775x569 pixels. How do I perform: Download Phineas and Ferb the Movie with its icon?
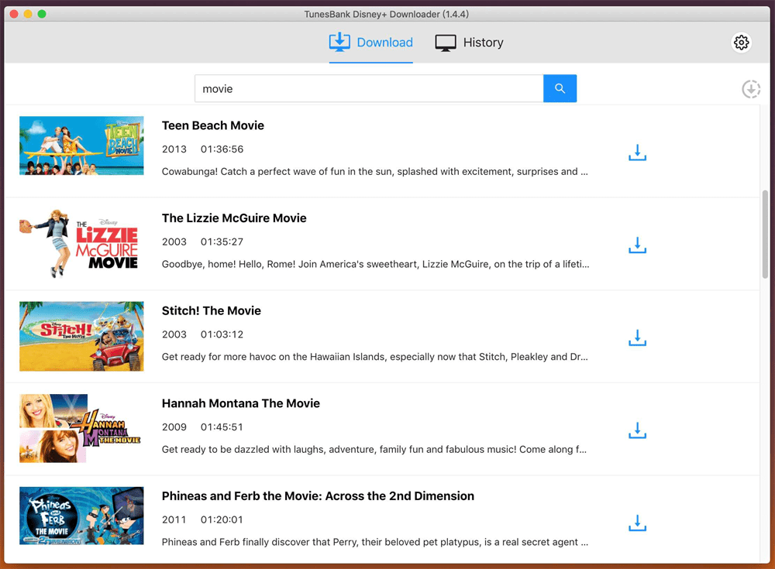click(637, 523)
